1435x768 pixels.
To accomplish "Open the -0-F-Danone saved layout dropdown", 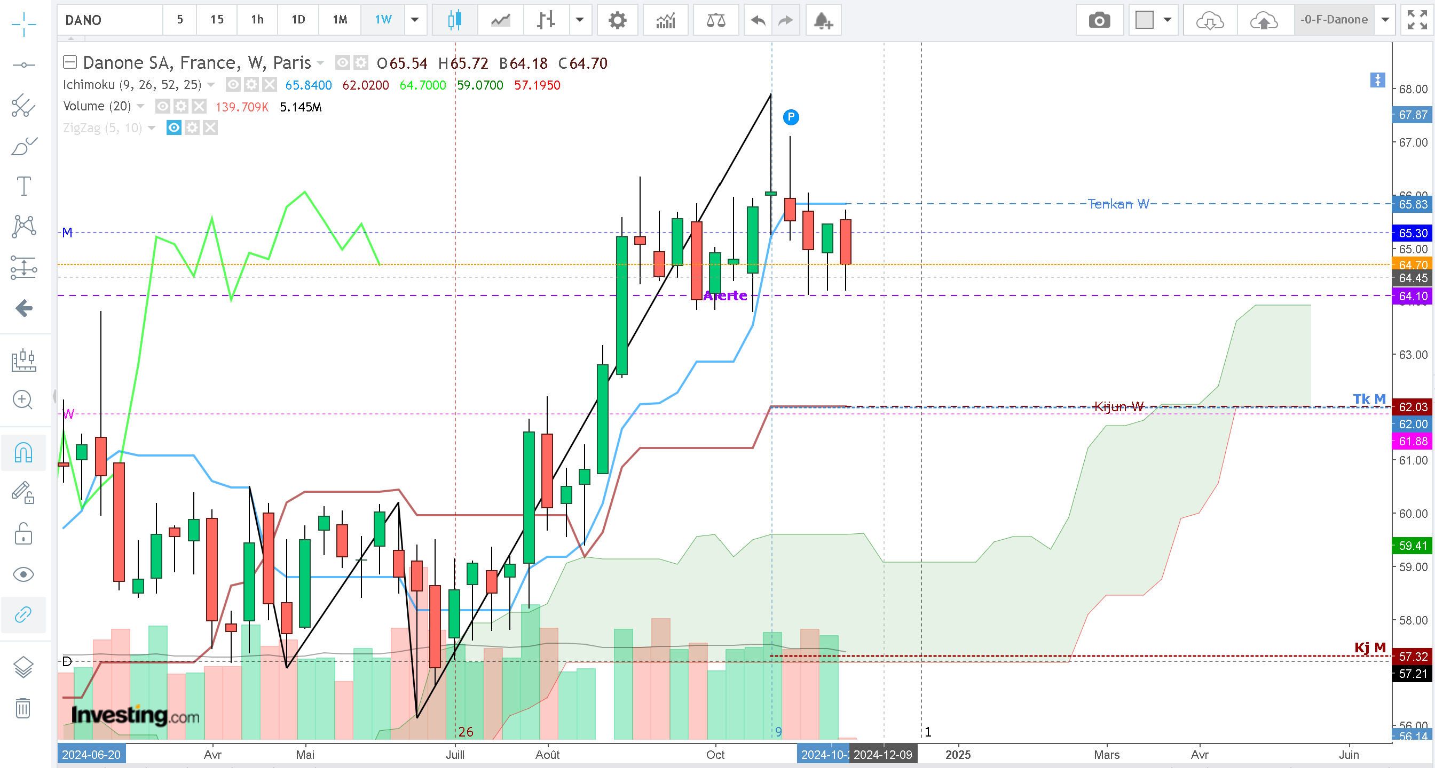I will point(1385,20).
